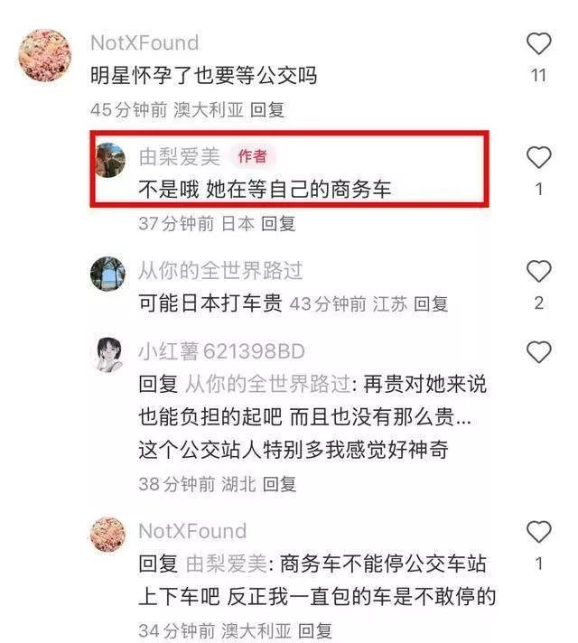The image size is (578, 643).
Task: Open 由梨爱美's profile avatar
Action: coord(110,160)
